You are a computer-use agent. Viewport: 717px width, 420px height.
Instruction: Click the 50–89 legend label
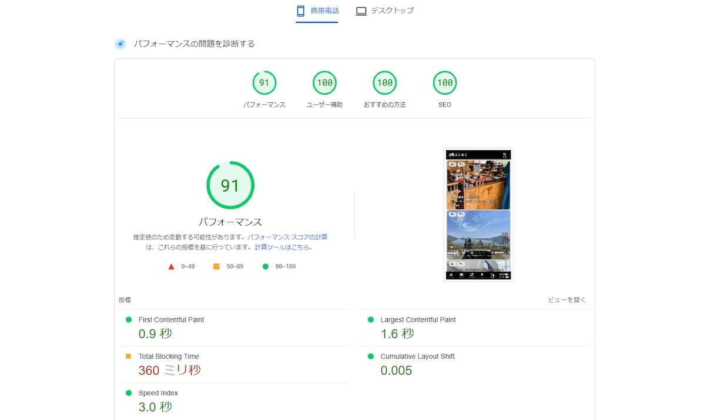point(235,266)
